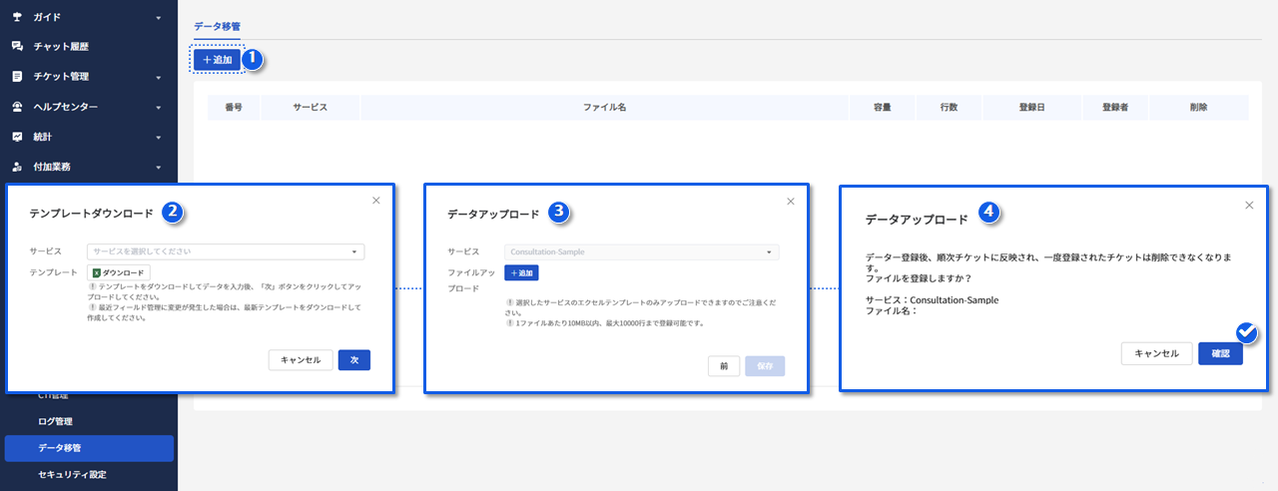The height and width of the screenshot is (491, 1278).
Task: Click 前 to go back a step
Action: [x=723, y=366]
